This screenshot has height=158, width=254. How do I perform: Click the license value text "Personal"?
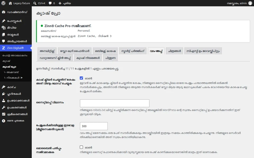(x=84, y=31)
